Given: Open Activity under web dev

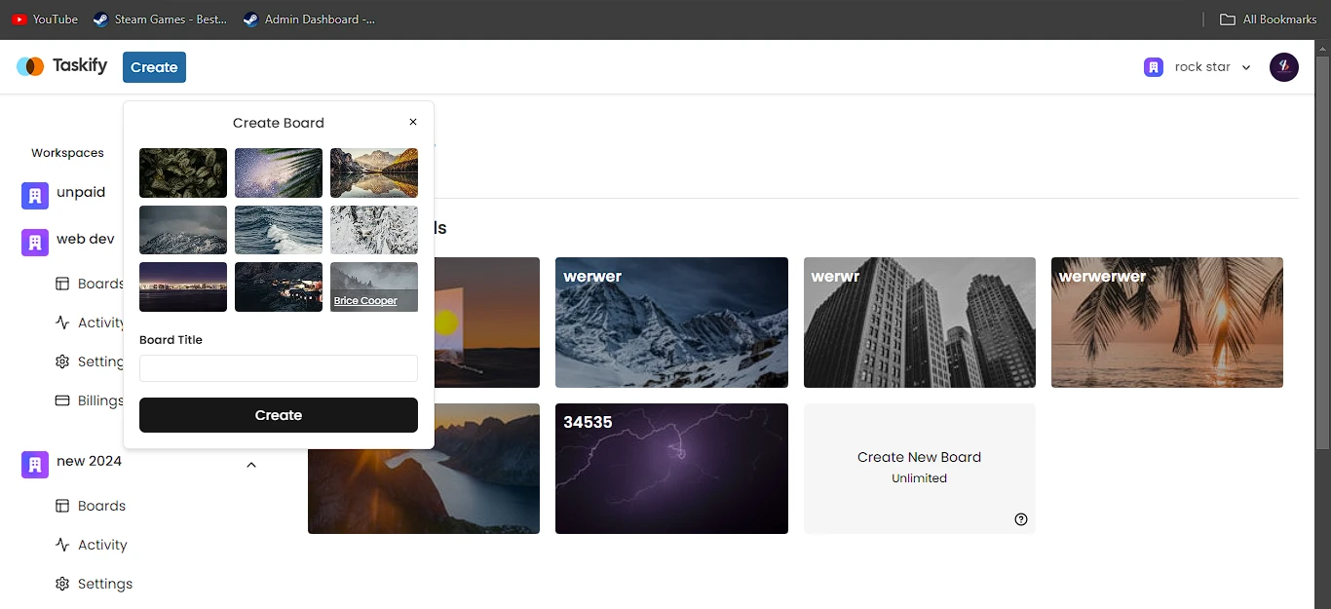Looking at the screenshot, I should [89, 323].
